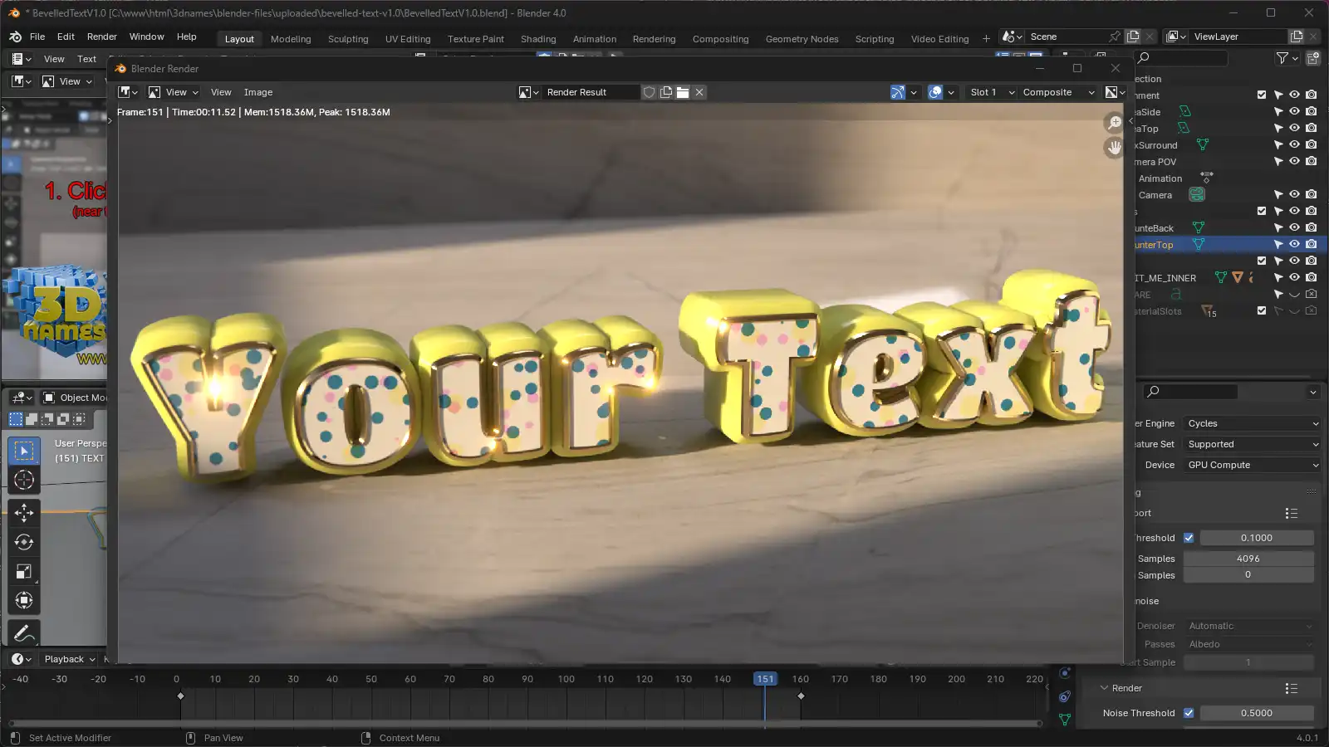The height and width of the screenshot is (747, 1329).
Task: Switch to the Geometry Nodes workspace tab
Action: click(x=802, y=39)
